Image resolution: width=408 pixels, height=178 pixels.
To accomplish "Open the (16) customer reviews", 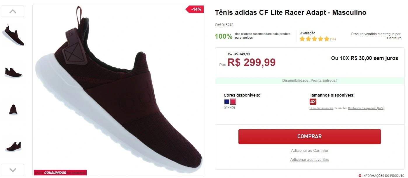I will pos(332,39).
